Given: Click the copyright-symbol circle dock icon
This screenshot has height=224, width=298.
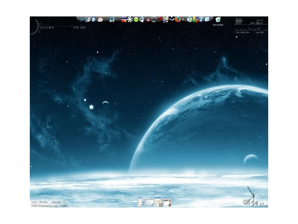Looking at the screenshot, I should point(153,19).
